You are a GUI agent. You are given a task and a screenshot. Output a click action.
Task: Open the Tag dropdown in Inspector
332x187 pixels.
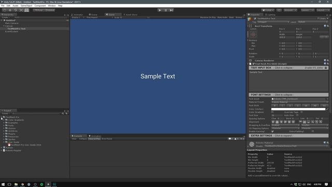[273, 22]
